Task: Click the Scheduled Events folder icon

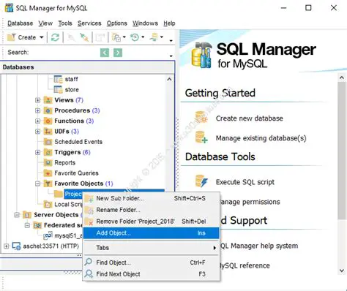Action: tap(48, 142)
